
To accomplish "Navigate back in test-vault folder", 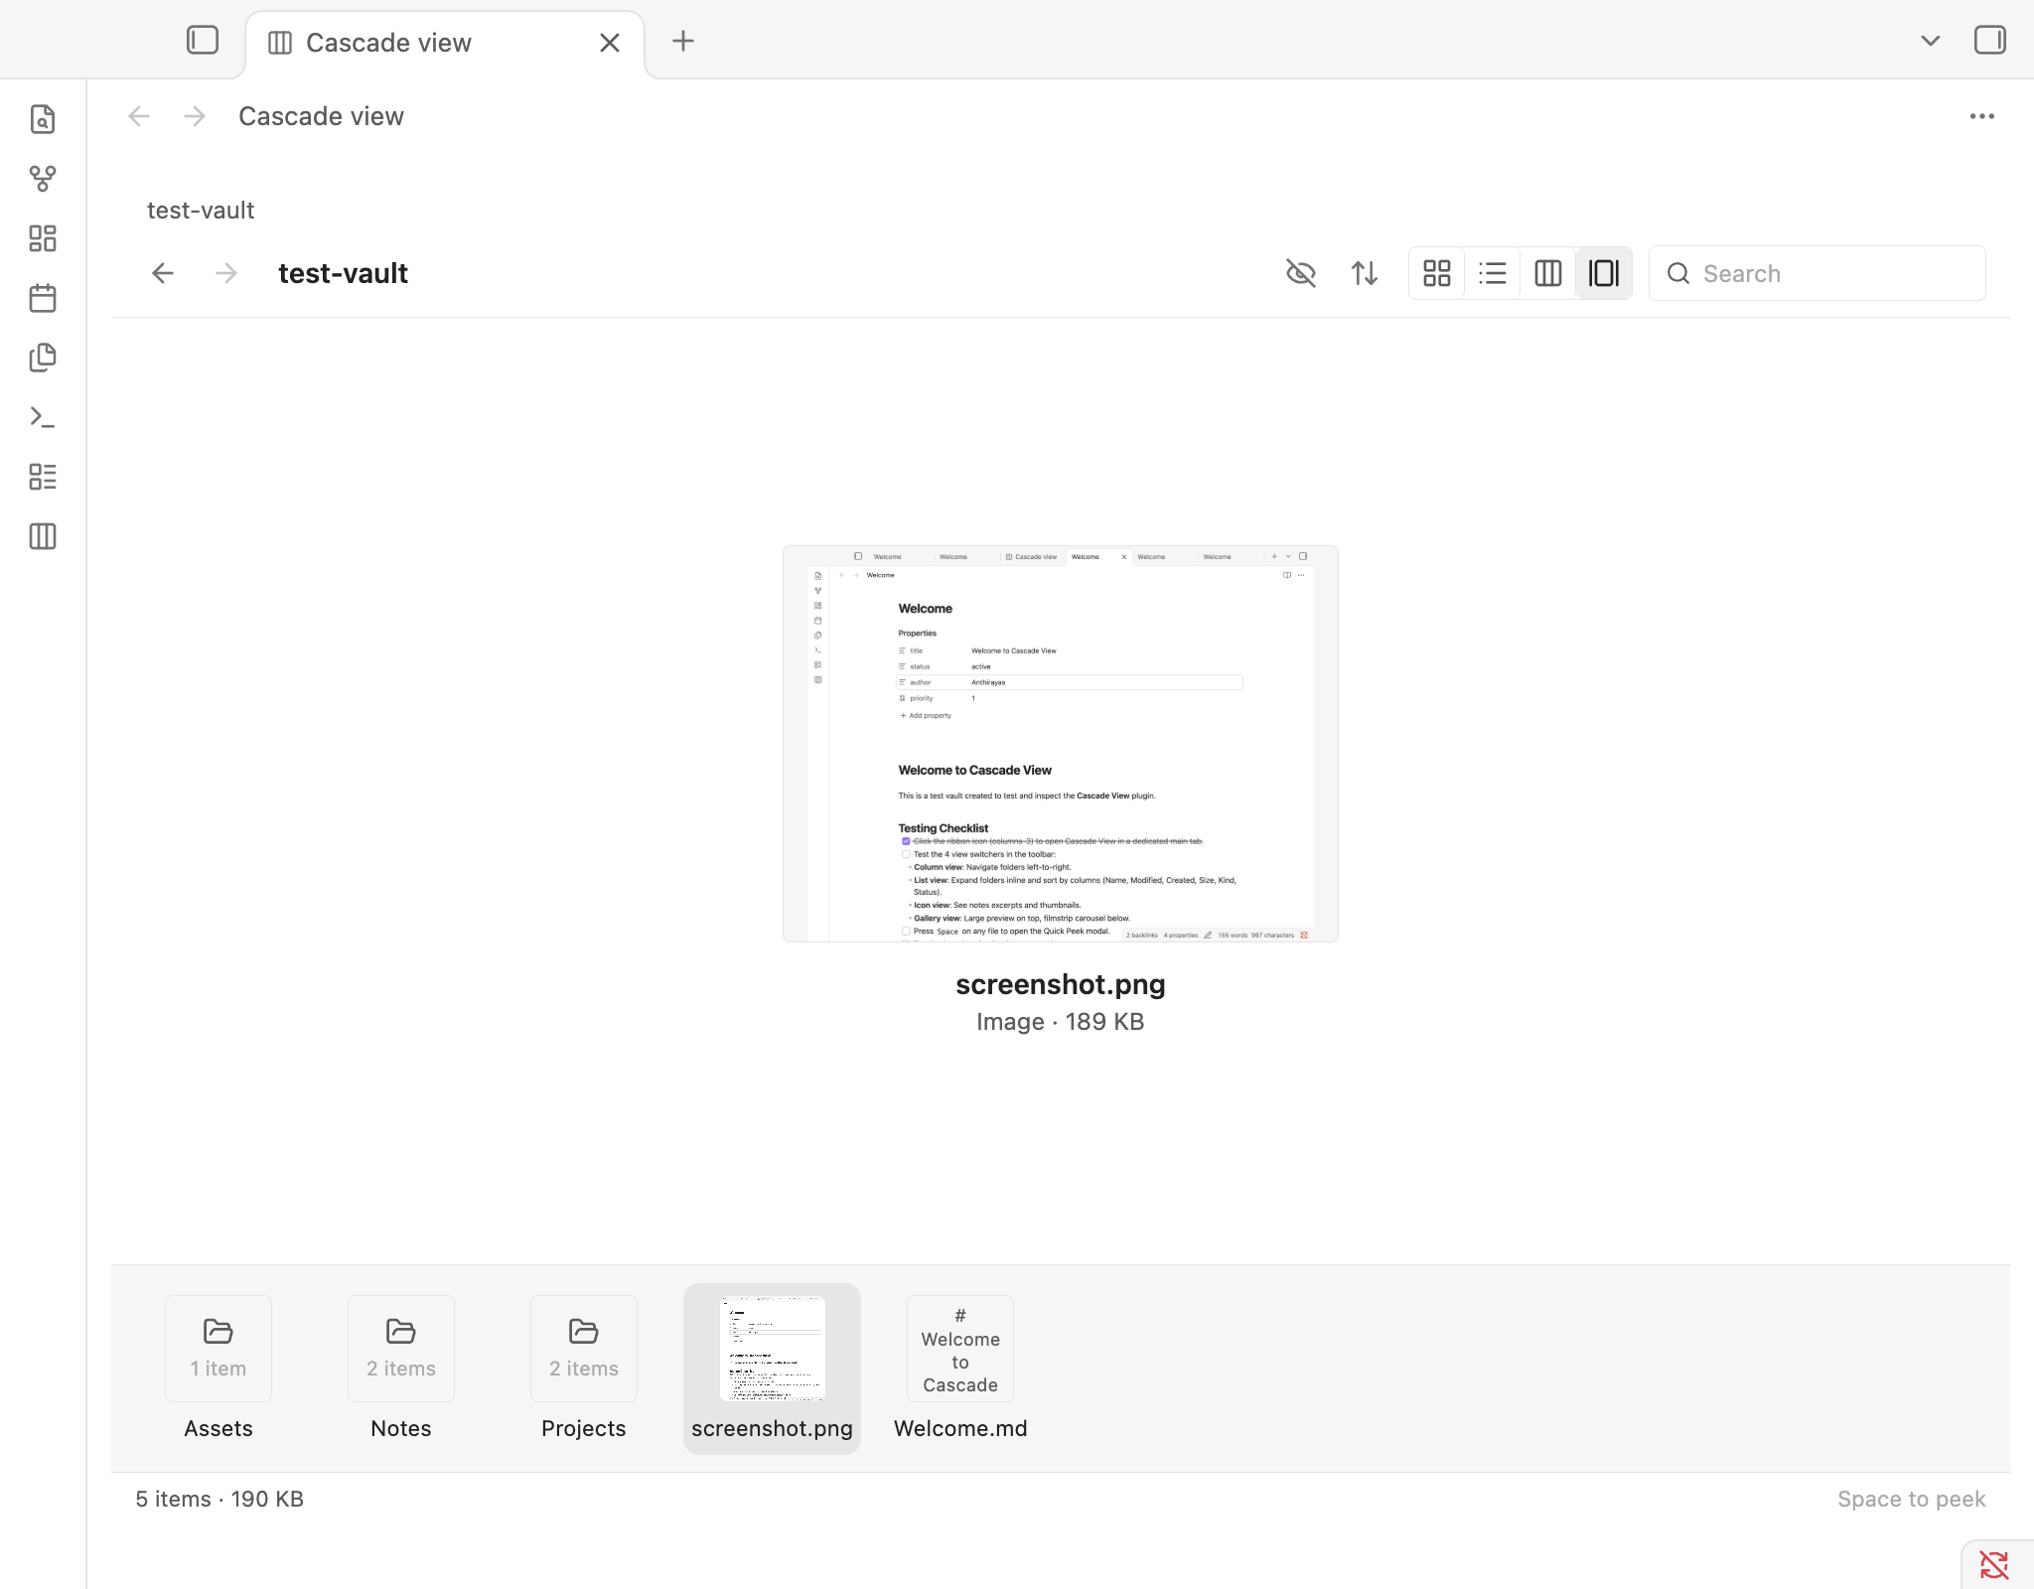I will click(163, 273).
